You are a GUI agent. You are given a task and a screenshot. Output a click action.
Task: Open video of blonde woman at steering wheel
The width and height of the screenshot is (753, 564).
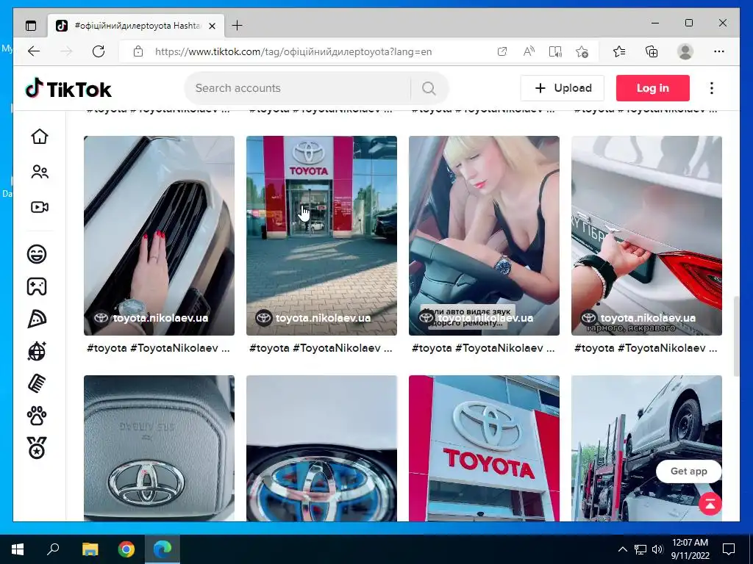coord(484,236)
